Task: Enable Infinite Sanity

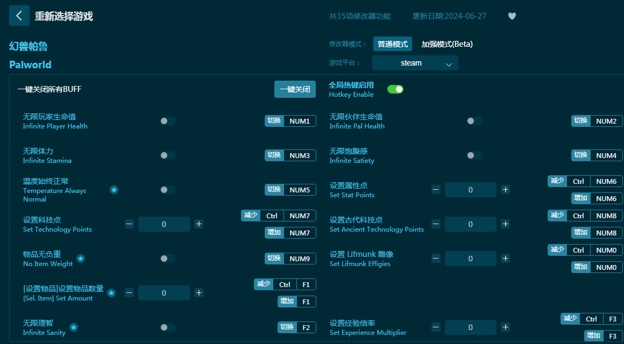Action: click(167, 327)
